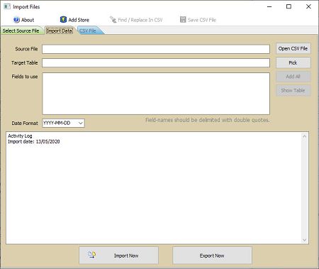Click the 'Import date: 13/05/2020' log line
Image resolution: width=319 pixels, height=269 pixels.
click(34, 142)
